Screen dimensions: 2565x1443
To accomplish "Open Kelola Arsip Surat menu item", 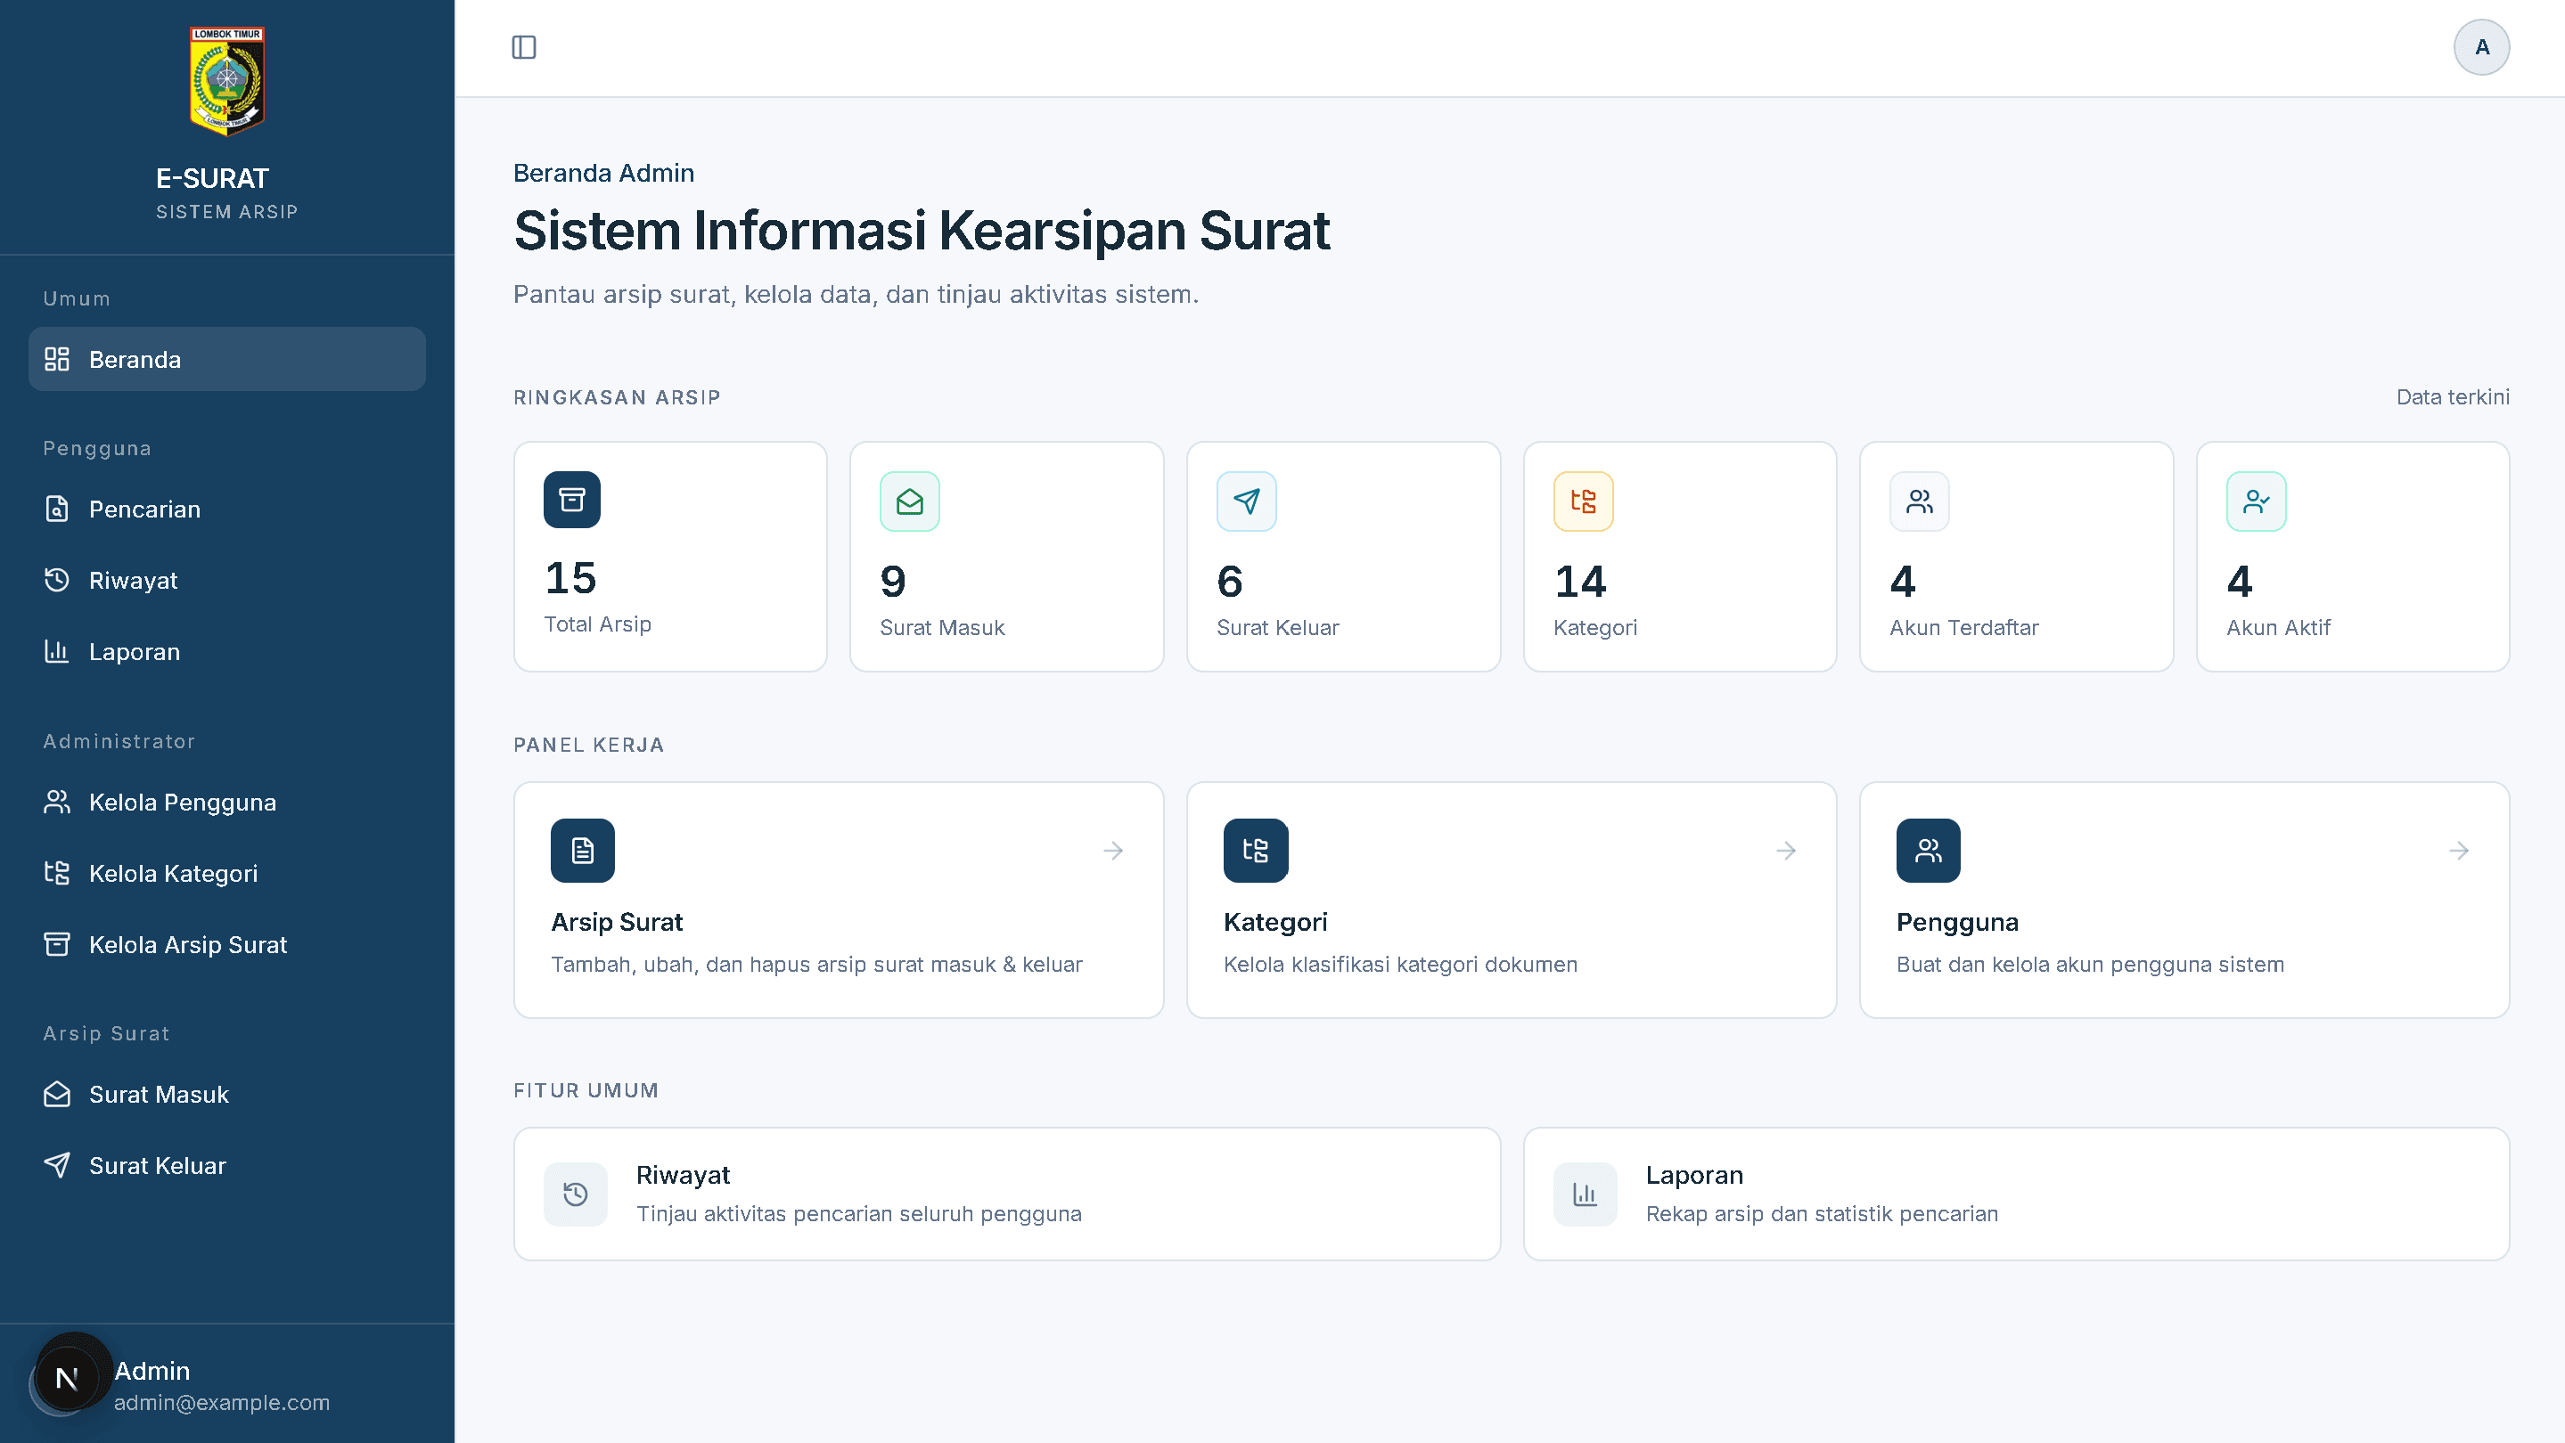I will point(227,944).
